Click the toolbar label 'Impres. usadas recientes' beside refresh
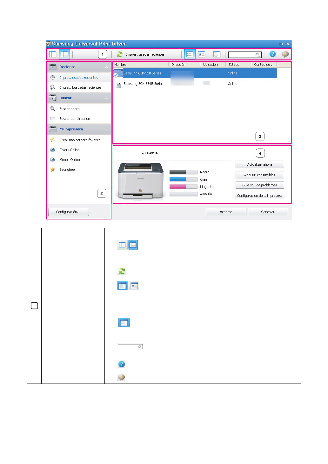Viewport: 328px width, 464px height. [x=145, y=54]
